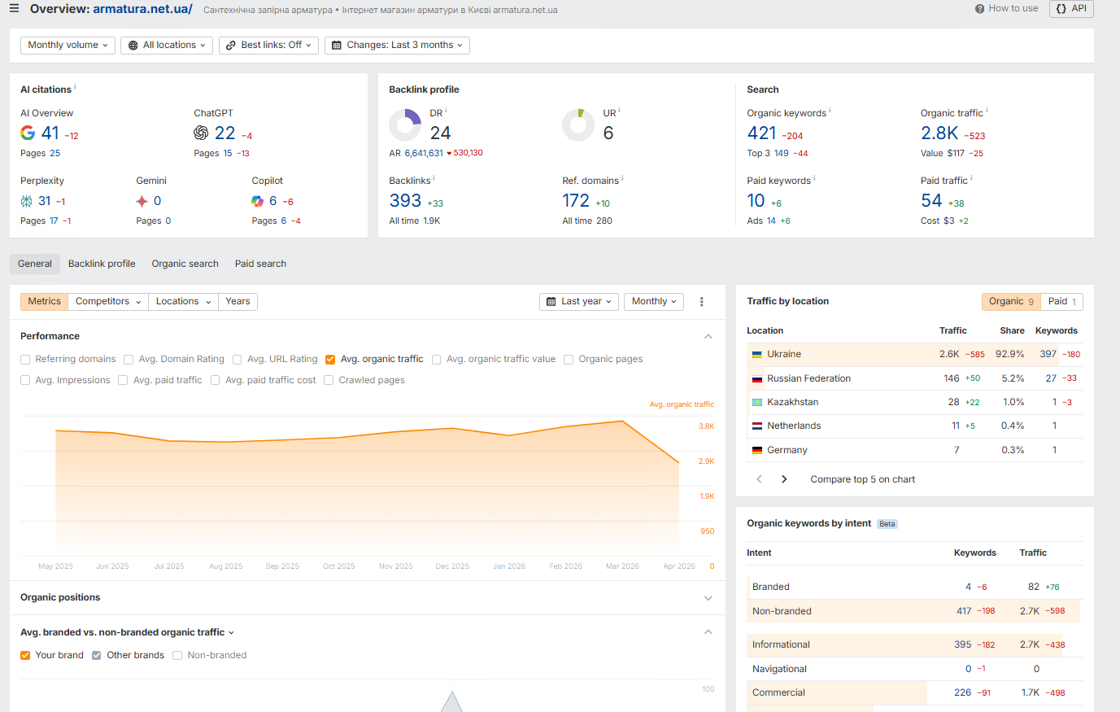Viewport: 1120px width, 712px height.
Task: Click the Copilot logo icon
Action: 258,201
